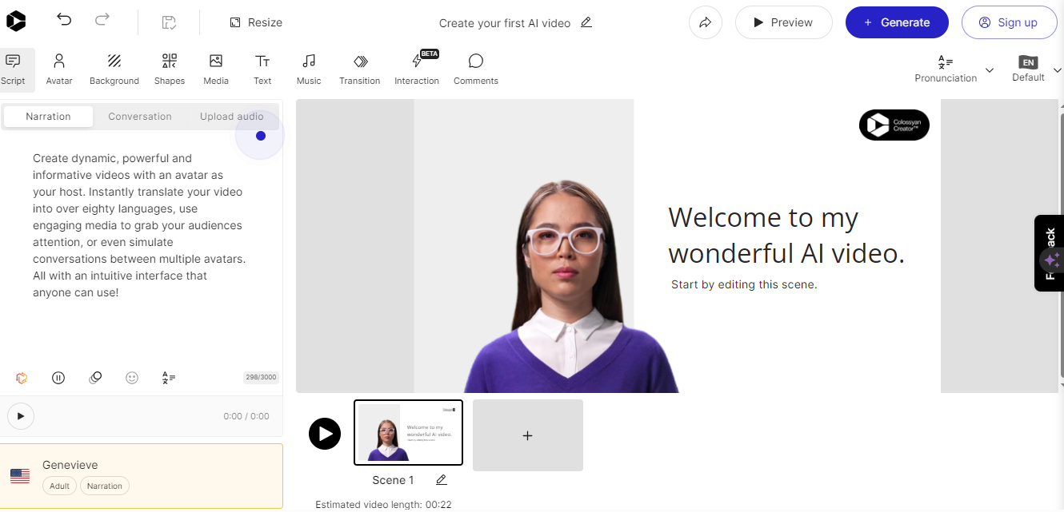Play the video preview
1064x512 pixels.
click(x=783, y=22)
